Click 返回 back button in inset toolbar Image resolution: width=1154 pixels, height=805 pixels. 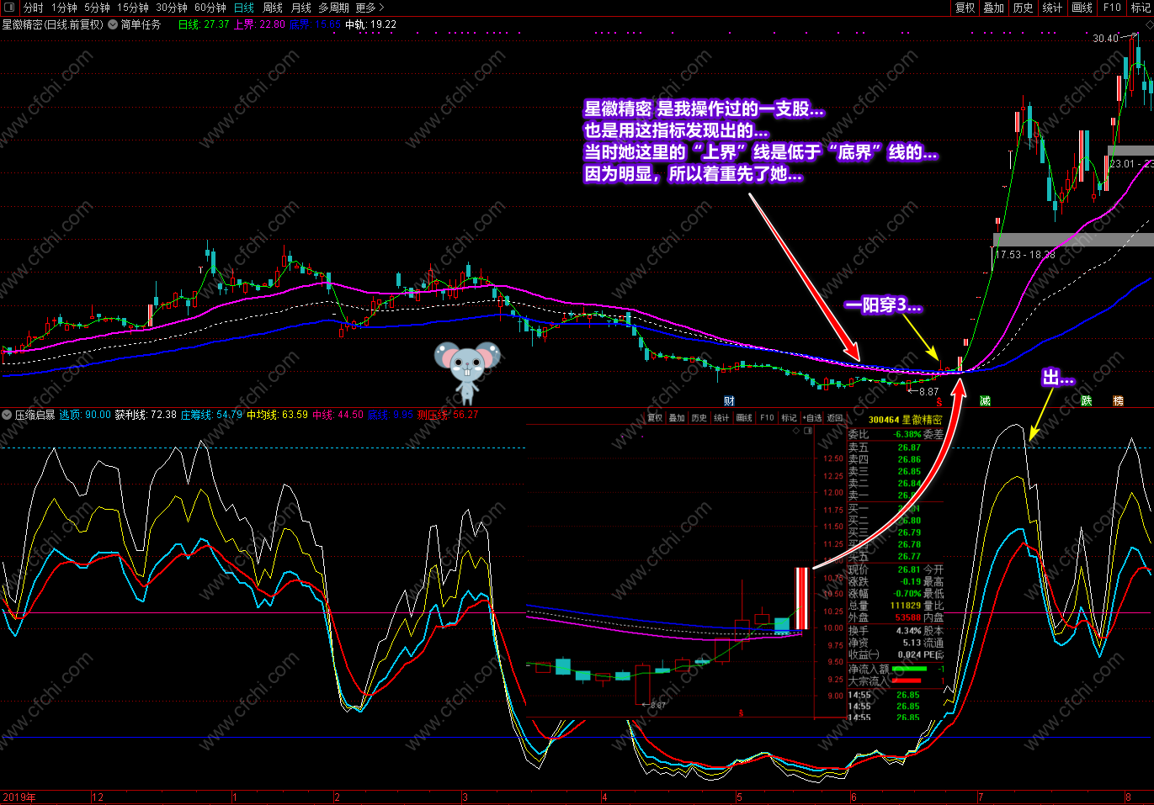[834, 418]
